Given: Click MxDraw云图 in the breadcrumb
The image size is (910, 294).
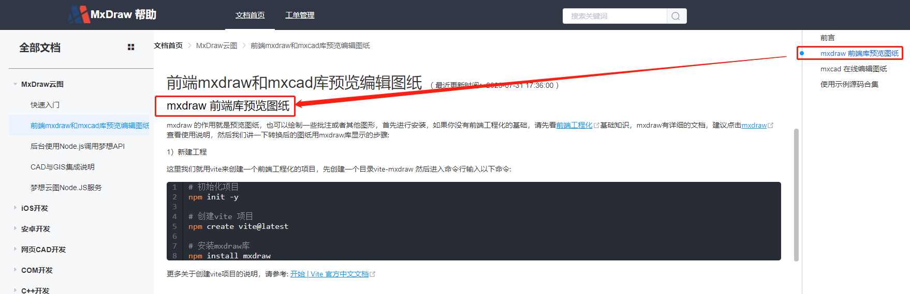Looking at the screenshot, I should point(216,45).
